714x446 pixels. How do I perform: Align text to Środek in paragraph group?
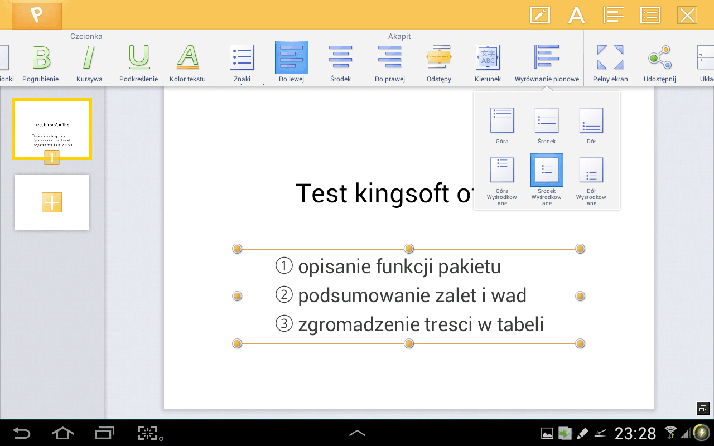(340, 64)
